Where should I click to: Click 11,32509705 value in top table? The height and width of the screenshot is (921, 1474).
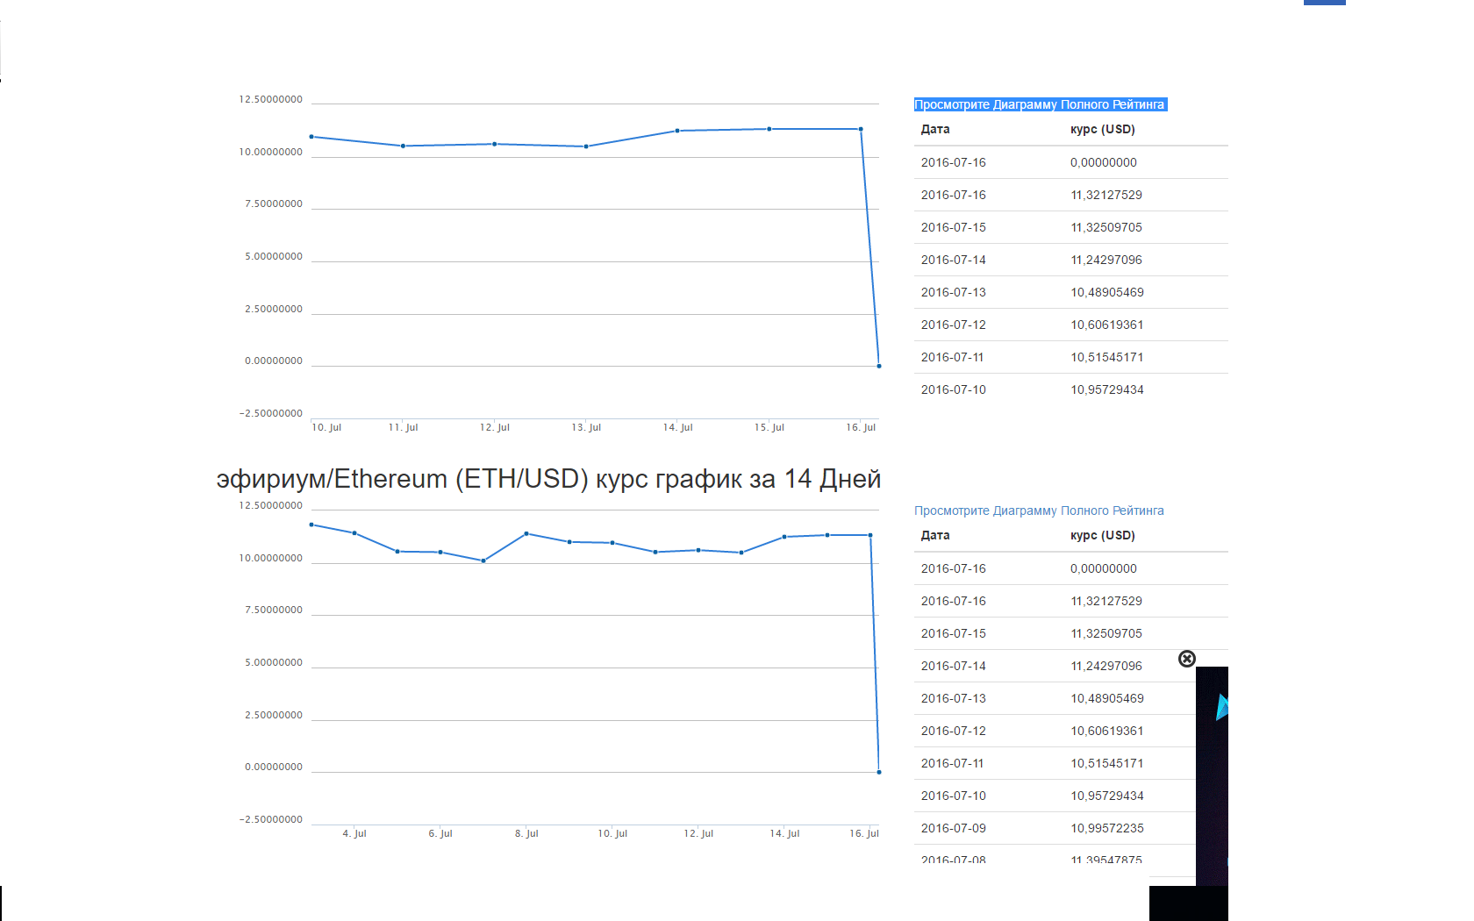click(x=1105, y=227)
